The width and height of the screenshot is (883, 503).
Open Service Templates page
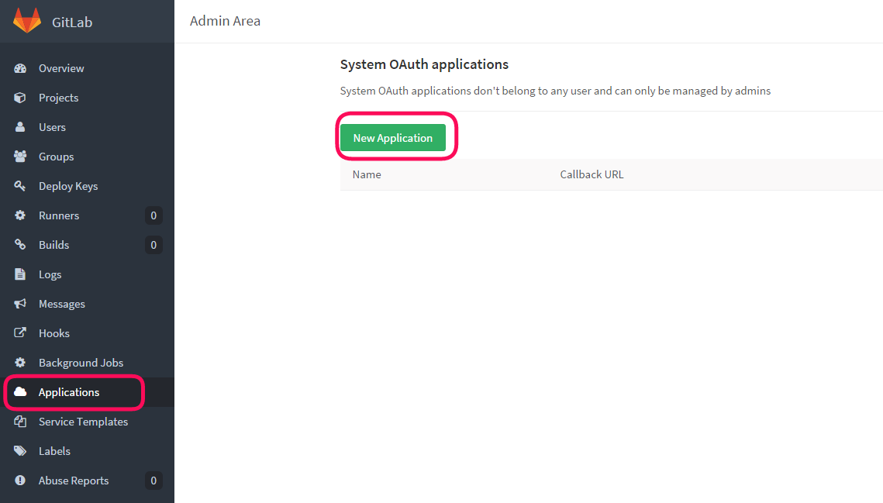(84, 422)
